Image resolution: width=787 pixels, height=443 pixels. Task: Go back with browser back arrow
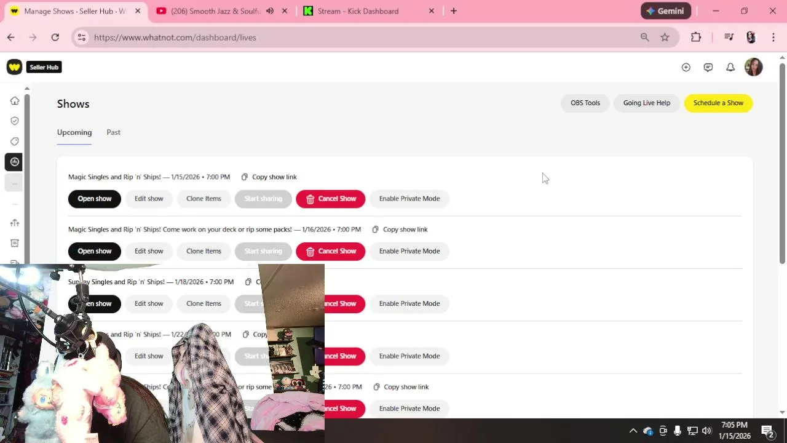pos(11,38)
